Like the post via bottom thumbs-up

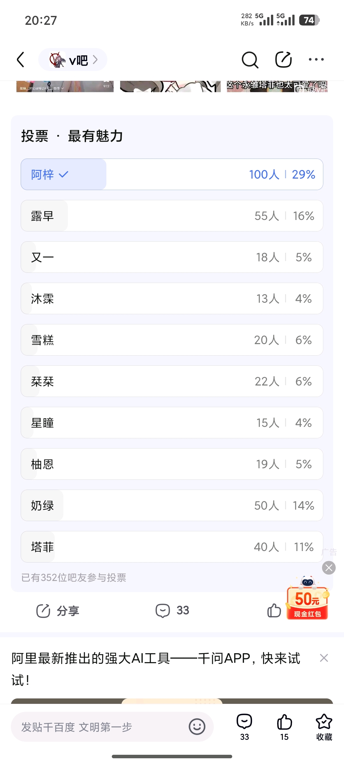284,722
